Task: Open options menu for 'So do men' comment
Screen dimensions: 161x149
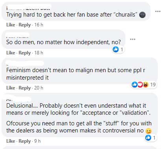Action: click(133, 39)
